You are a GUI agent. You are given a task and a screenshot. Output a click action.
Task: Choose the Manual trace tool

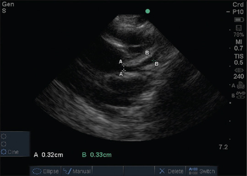77,171
